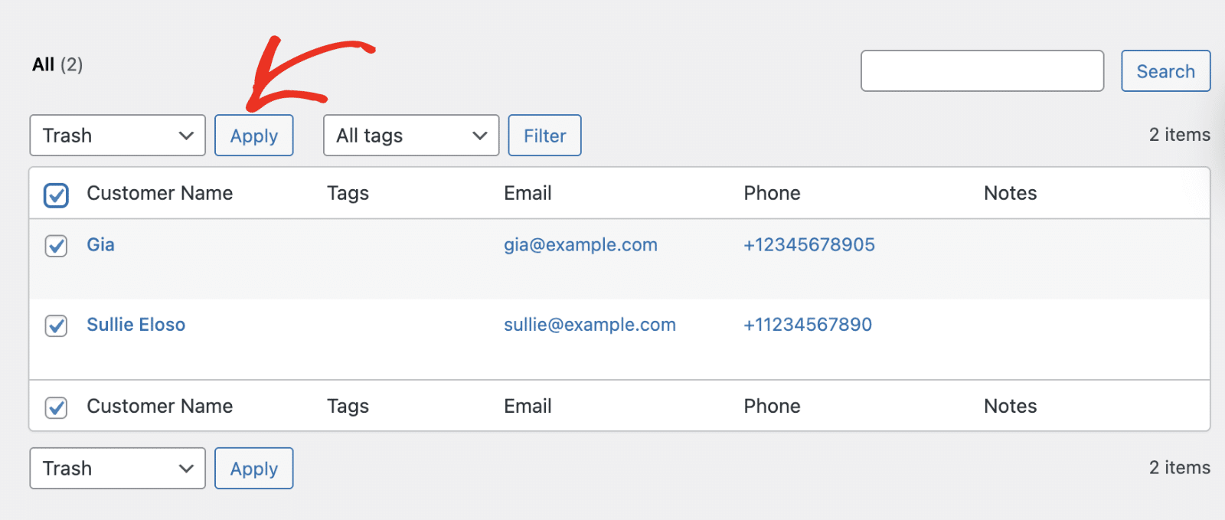The height and width of the screenshot is (520, 1225).
Task: Deselect the Sullie Eloso row checkbox
Action: pyautogui.click(x=56, y=325)
